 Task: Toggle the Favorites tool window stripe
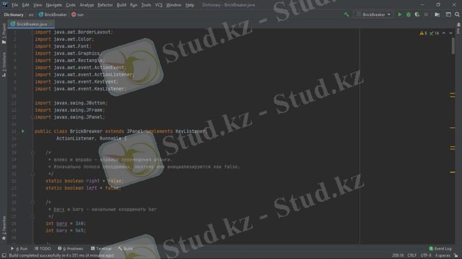[4, 228]
